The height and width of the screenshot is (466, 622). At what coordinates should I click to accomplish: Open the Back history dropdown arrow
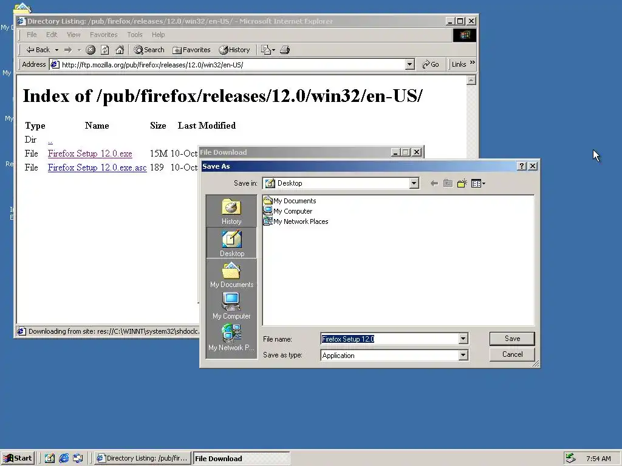56,50
